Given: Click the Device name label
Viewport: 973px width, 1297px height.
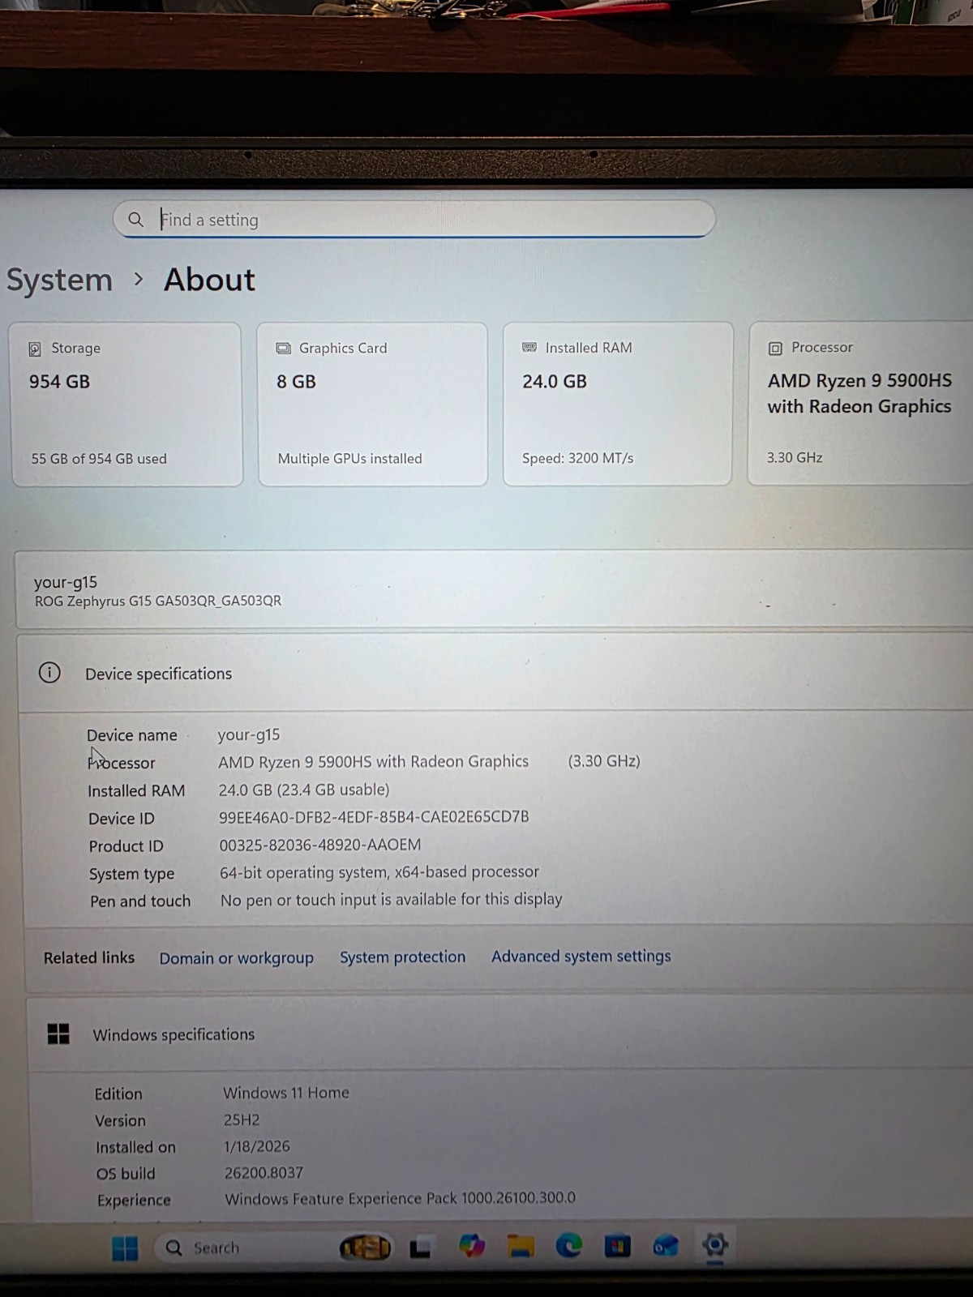Looking at the screenshot, I should 132,735.
